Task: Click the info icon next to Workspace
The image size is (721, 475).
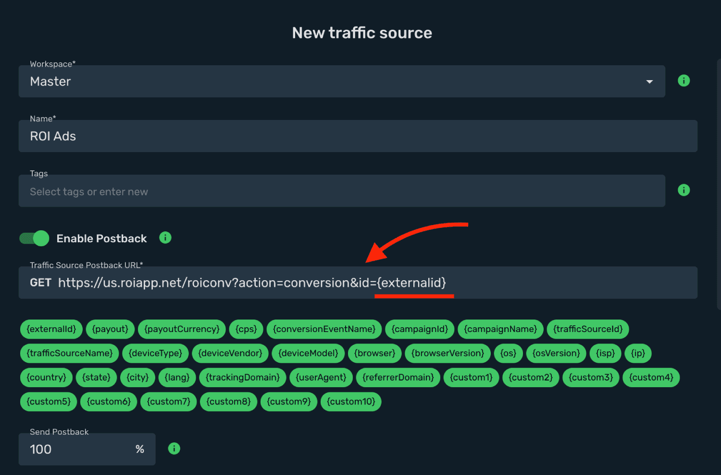Action: coord(684,81)
